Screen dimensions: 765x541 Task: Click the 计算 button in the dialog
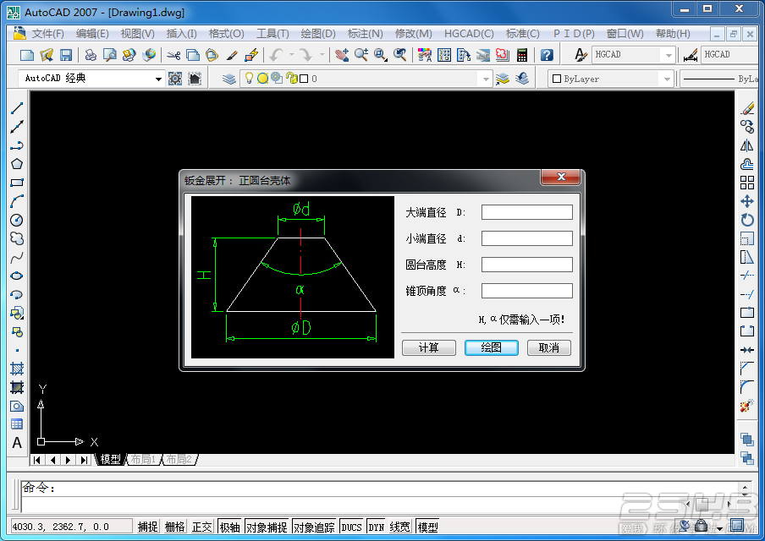point(429,347)
